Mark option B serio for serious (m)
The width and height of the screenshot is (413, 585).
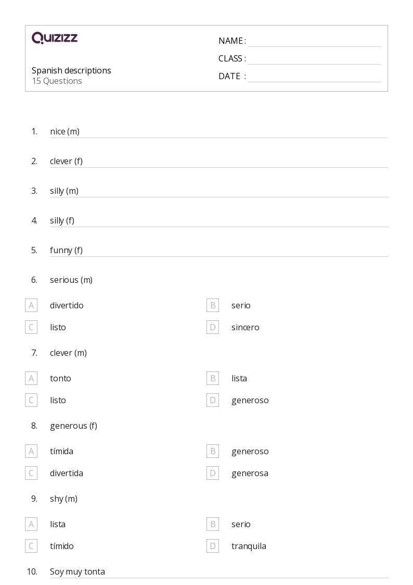213,305
